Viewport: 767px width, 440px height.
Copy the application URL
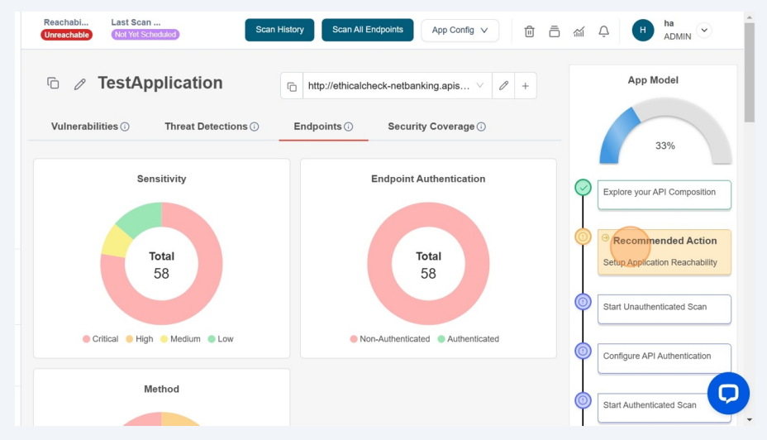pyautogui.click(x=292, y=86)
